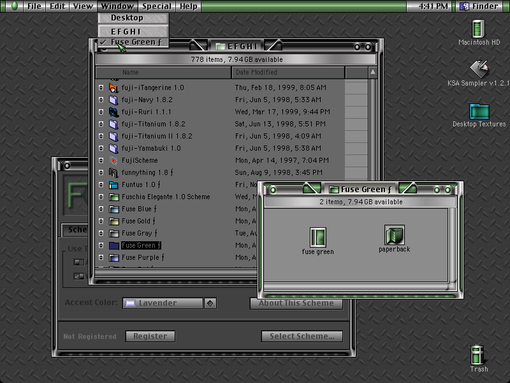Open the Macintosh HD desktop icon
Viewport: 510px width, 383px height.
pyautogui.click(x=478, y=29)
